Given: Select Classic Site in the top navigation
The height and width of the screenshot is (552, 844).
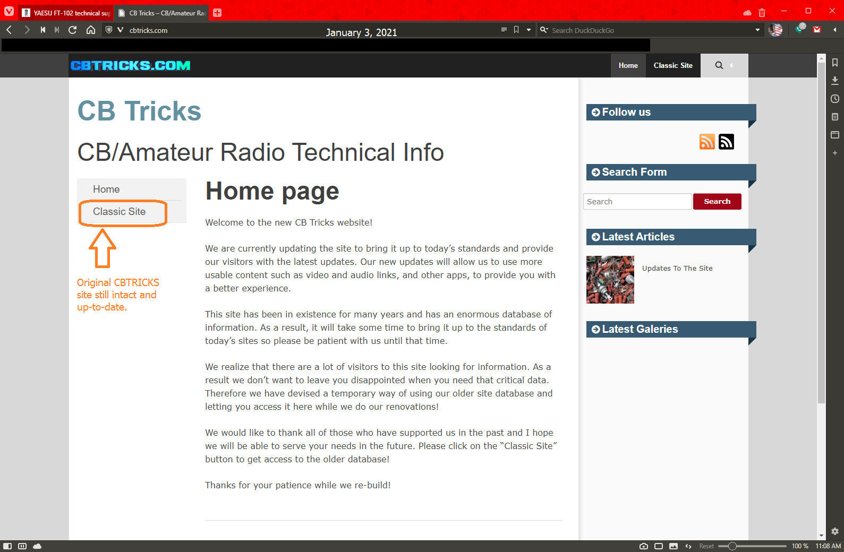Looking at the screenshot, I should [672, 65].
